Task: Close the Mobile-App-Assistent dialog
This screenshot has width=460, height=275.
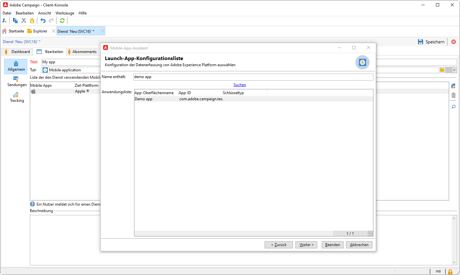Action: tap(369, 48)
